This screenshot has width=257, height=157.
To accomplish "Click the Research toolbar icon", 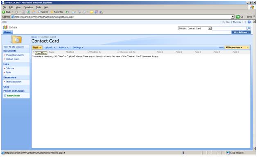I will click(x=97, y=12).
